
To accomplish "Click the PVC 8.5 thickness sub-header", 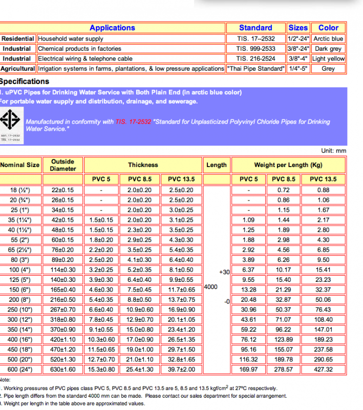I will click(140, 179).
